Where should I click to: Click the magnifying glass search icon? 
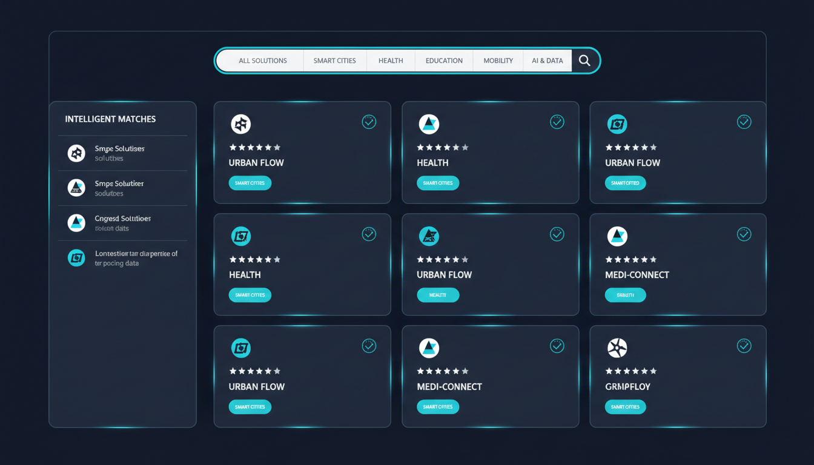(x=584, y=61)
